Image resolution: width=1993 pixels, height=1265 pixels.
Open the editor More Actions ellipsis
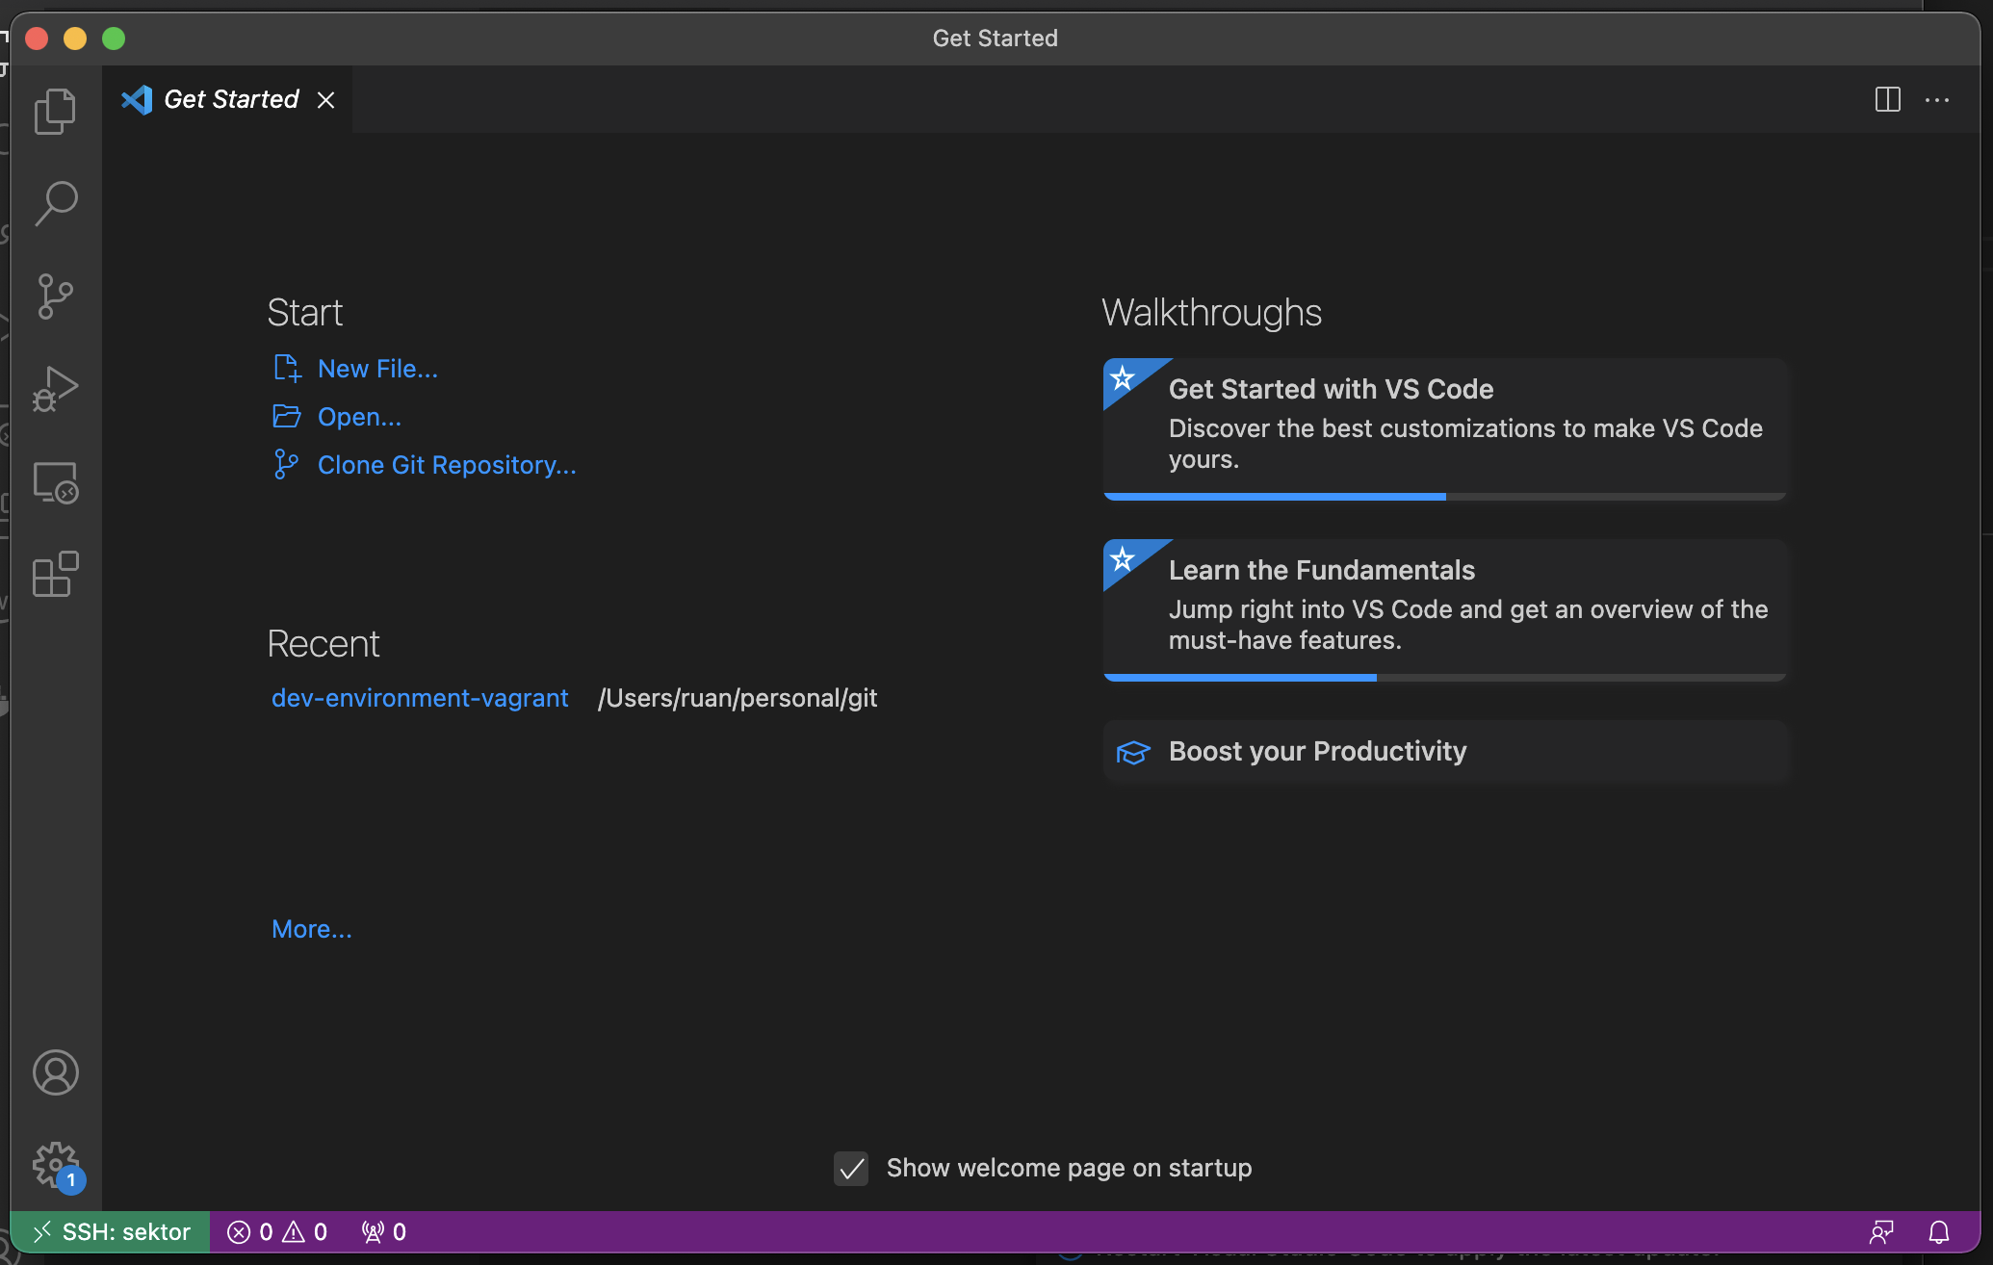[1937, 99]
